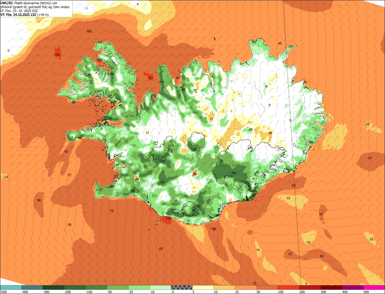The image size is (385, 294).
Task: Click the -93 value in south Iceland
Action: click(x=162, y=182)
